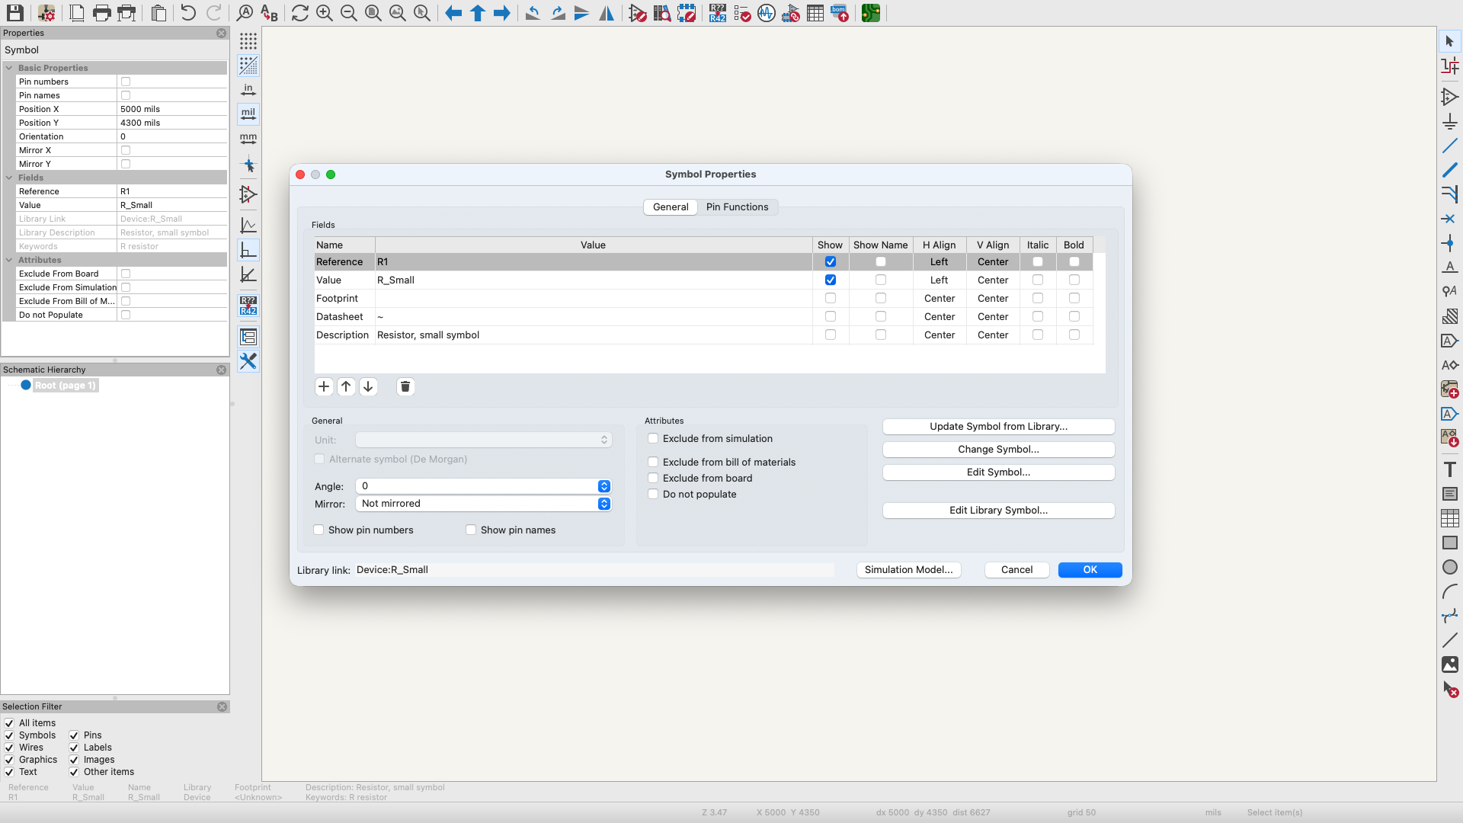Click the delete field trash icon
Screen dimensions: 1463x823
405,386
